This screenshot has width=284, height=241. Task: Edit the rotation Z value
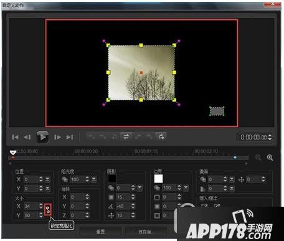coord(77,215)
